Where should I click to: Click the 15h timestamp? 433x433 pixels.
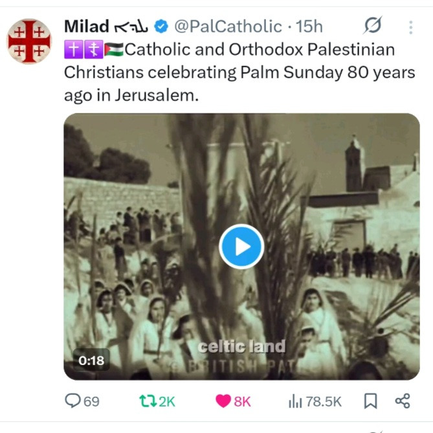309,27
